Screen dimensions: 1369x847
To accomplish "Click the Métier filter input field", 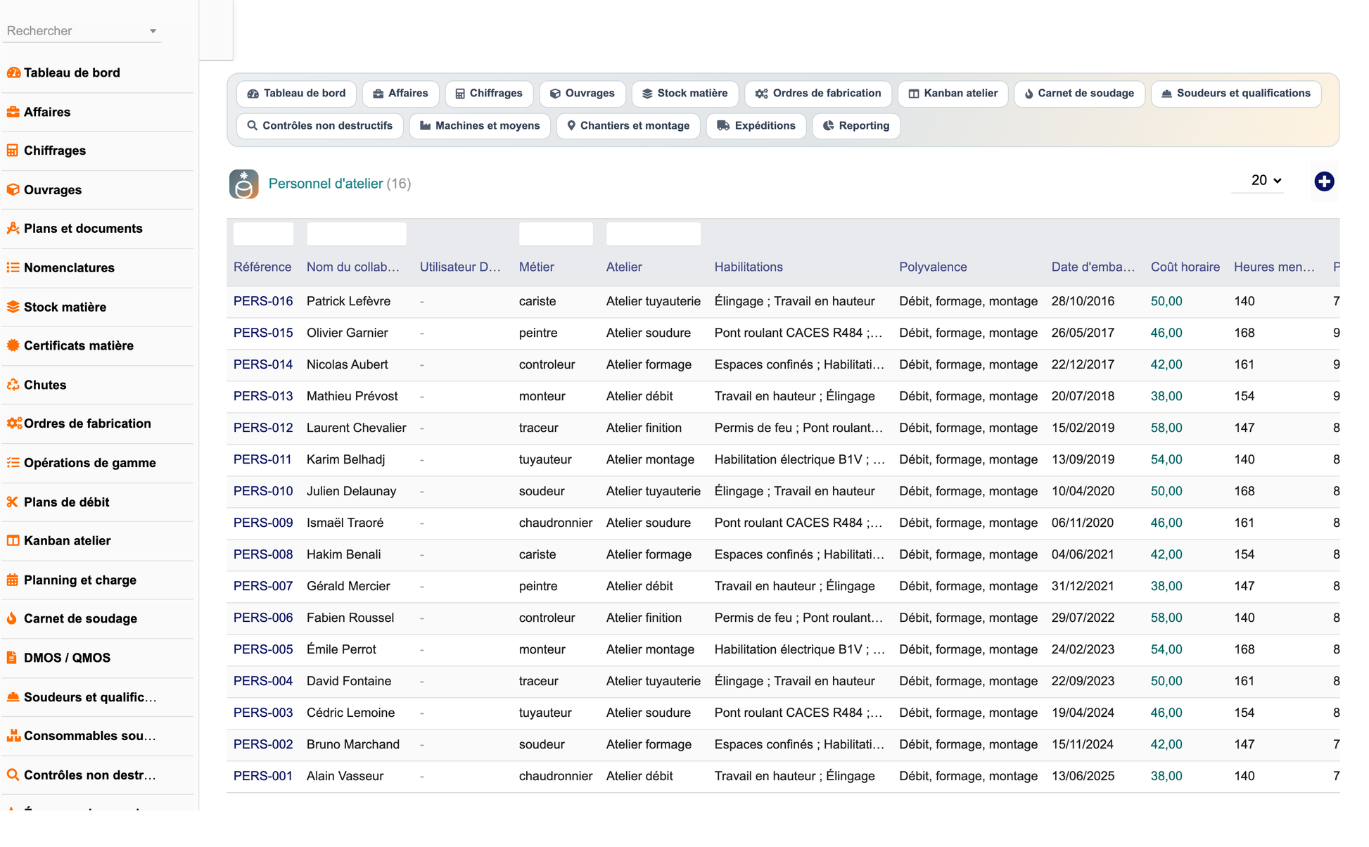I will 556,234.
